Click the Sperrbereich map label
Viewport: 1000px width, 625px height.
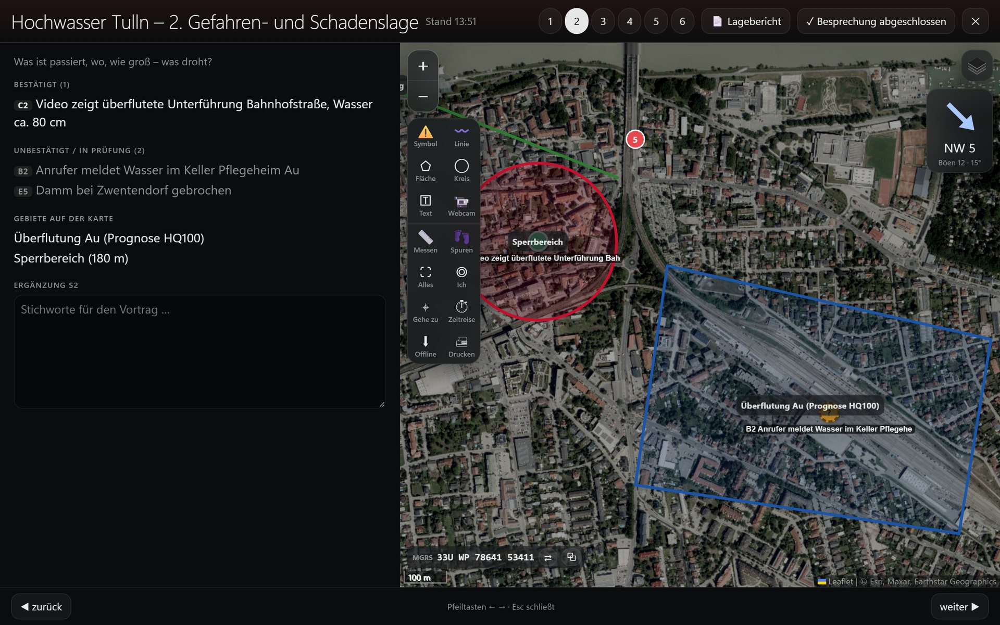pyautogui.click(x=537, y=242)
